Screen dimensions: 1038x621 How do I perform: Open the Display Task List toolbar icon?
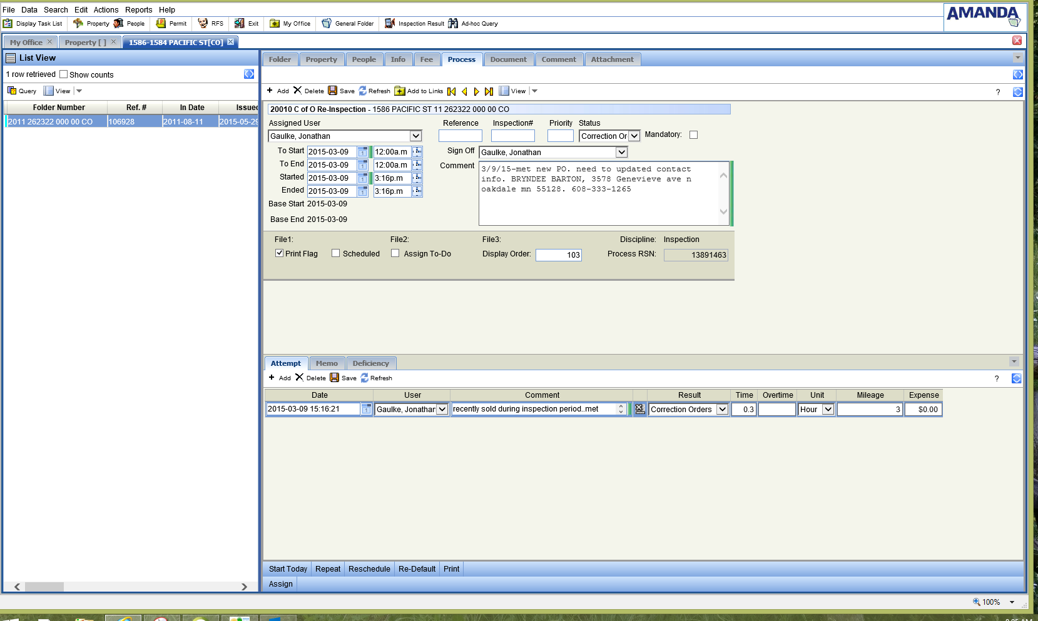(8, 24)
